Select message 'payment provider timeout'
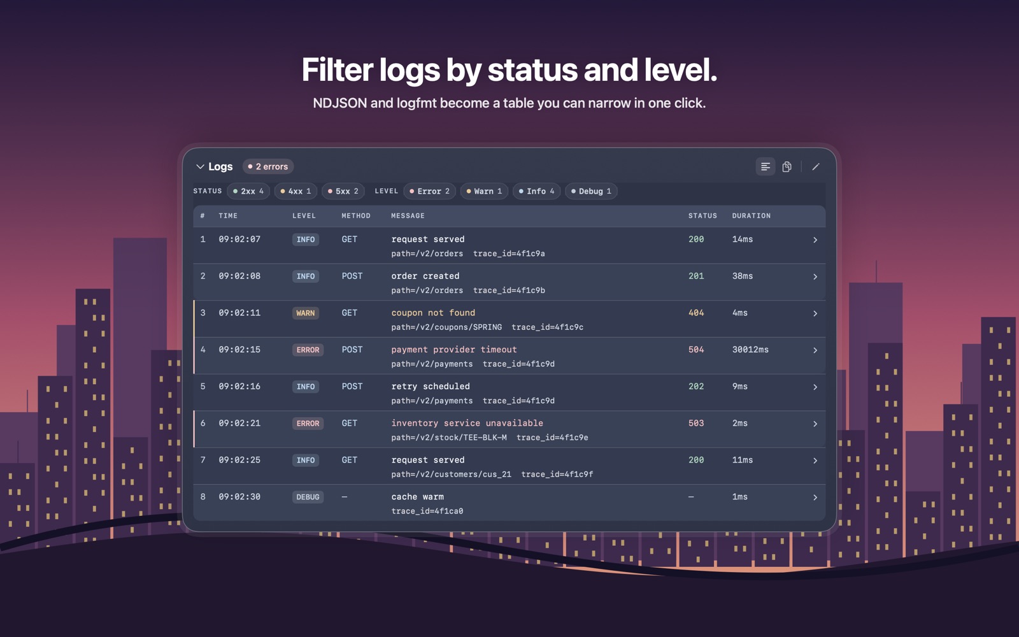1019x637 pixels. [454, 350]
